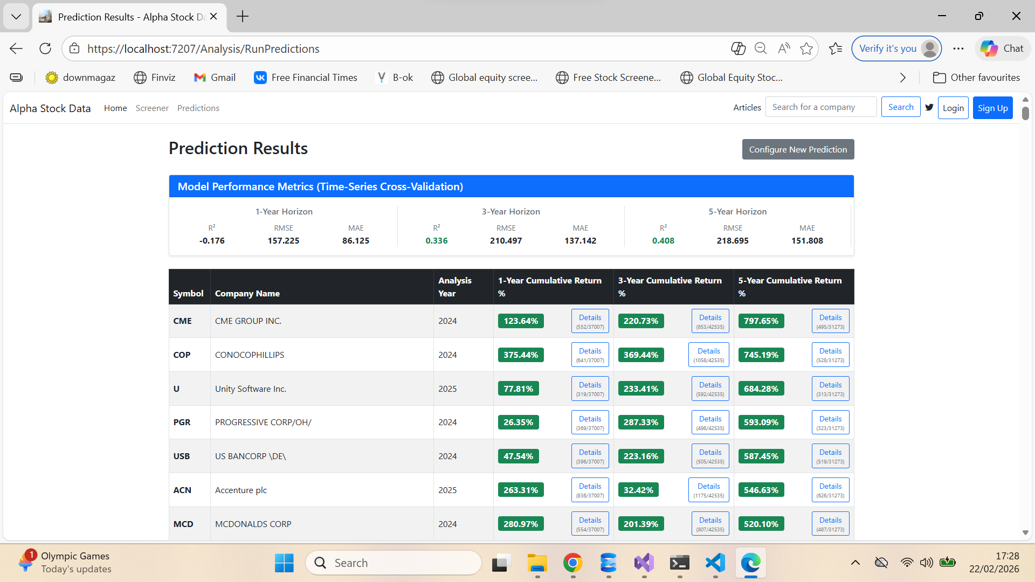Show hidden system tray icons
1035x582 pixels.
coord(855,563)
